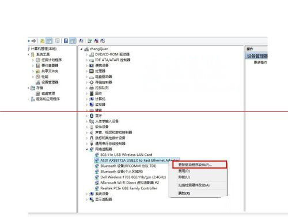Click the 固件 firmware icon

[92, 94]
